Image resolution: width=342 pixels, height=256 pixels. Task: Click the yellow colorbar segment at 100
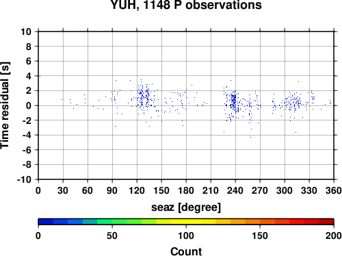point(186,222)
